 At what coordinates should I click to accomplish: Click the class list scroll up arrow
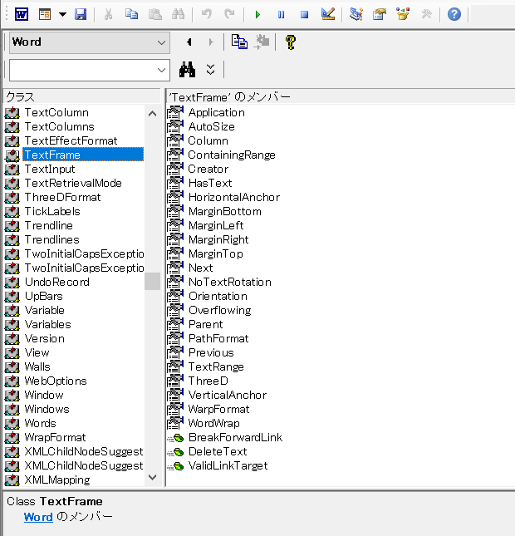(x=152, y=114)
